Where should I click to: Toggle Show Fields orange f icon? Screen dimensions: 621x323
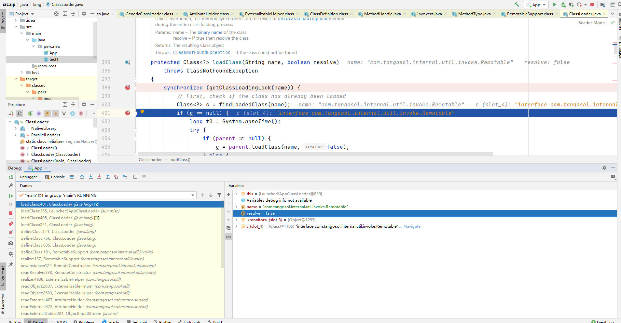47,113
